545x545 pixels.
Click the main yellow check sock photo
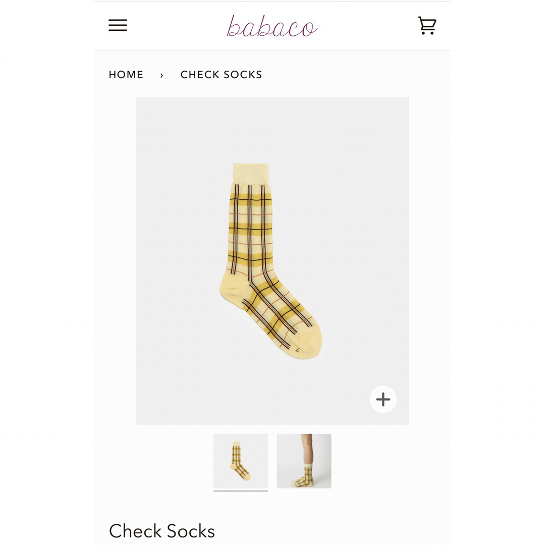tap(272, 261)
